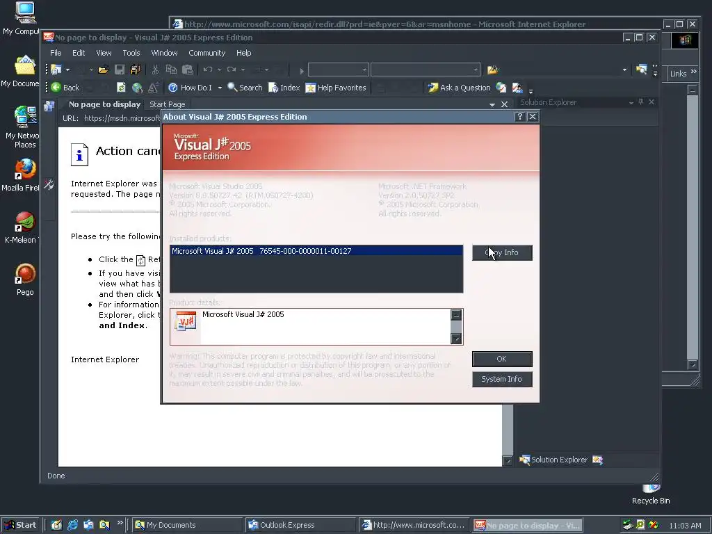Click the Refresh page icon
Viewport: 712px width, 534px height.
click(x=121, y=88)
